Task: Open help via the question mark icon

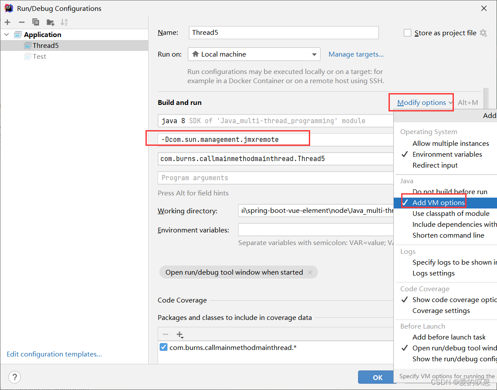Action: (x=14, y=377)
